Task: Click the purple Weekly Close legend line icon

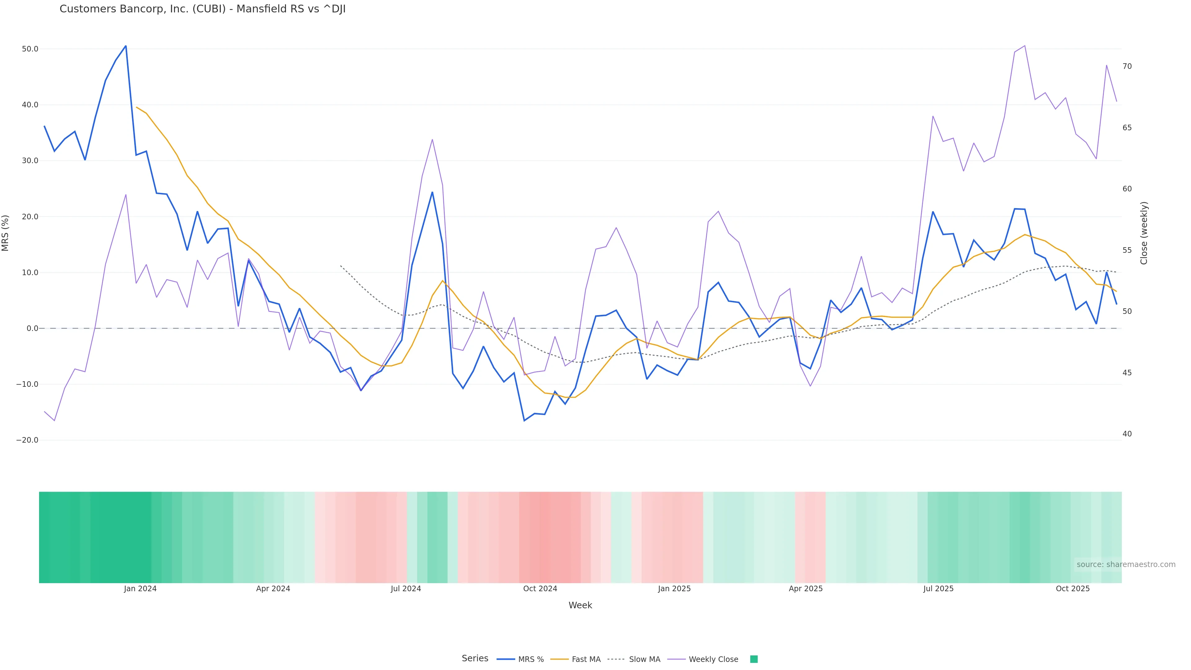Action: pos(676,659)
